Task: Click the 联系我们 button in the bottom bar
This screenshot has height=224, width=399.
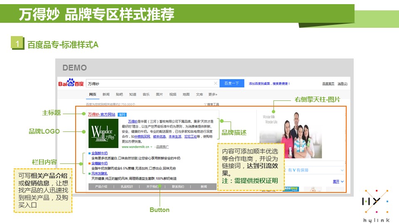Action: tap(178, 187)
